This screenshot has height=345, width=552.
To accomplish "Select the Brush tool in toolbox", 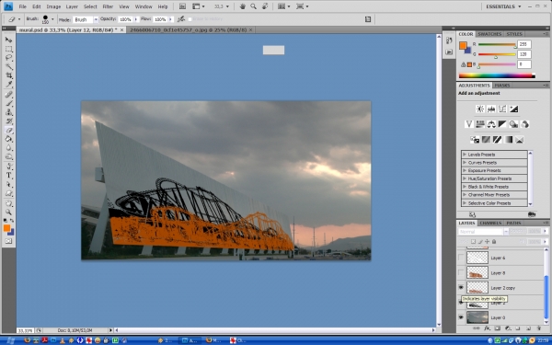I will [x=9, y=103].
